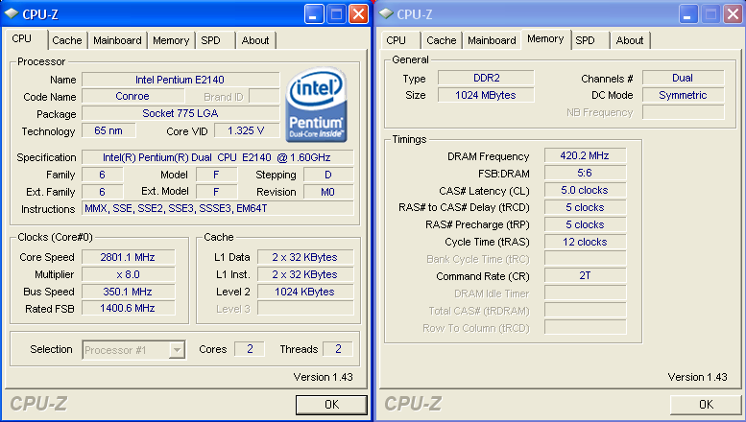This screenshot has width=746, height=422.
Task: Open the Cache tab in left CPU-Z window
Action: point(67,40)
